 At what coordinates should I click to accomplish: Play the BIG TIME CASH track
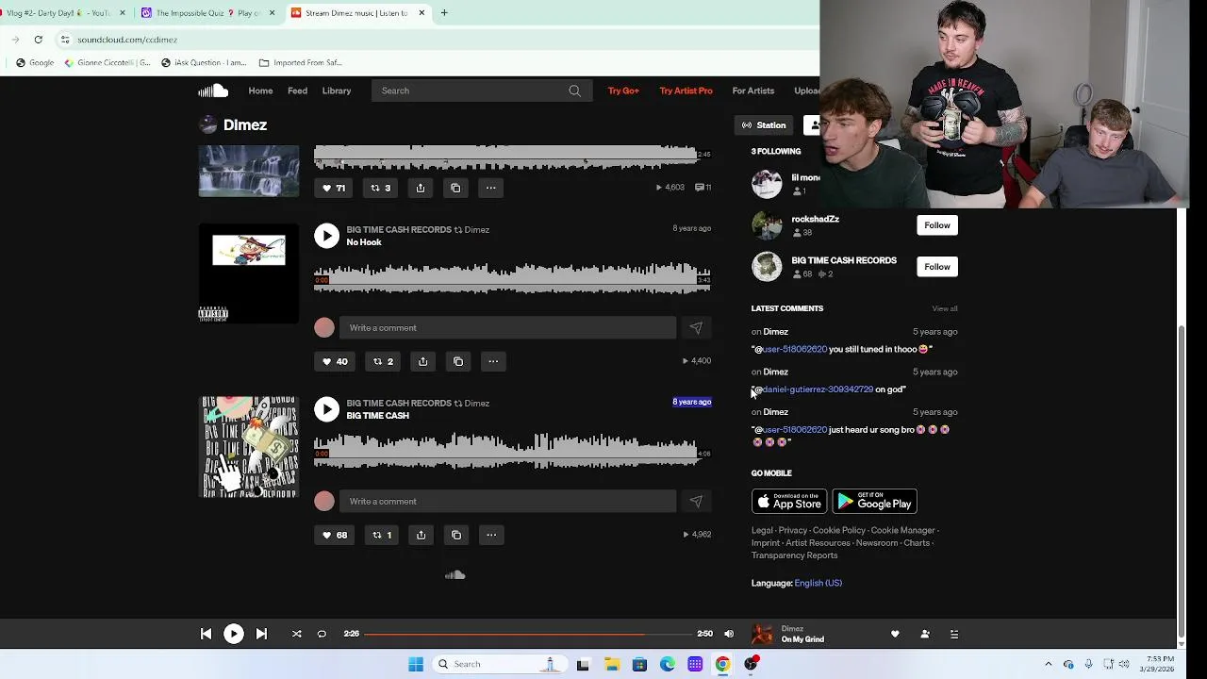coord(326,409)
